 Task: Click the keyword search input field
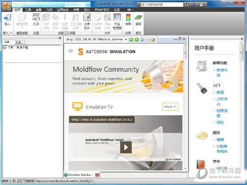pyautogui.click(x=162, y=5)
